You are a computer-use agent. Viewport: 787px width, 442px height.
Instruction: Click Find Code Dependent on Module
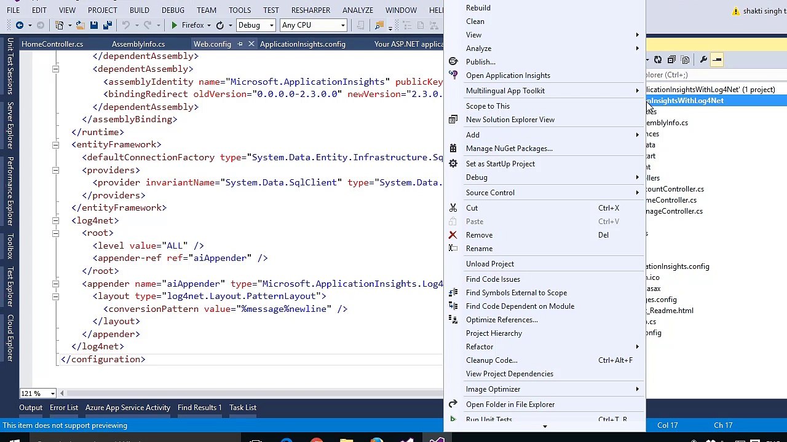coord(545,306)
